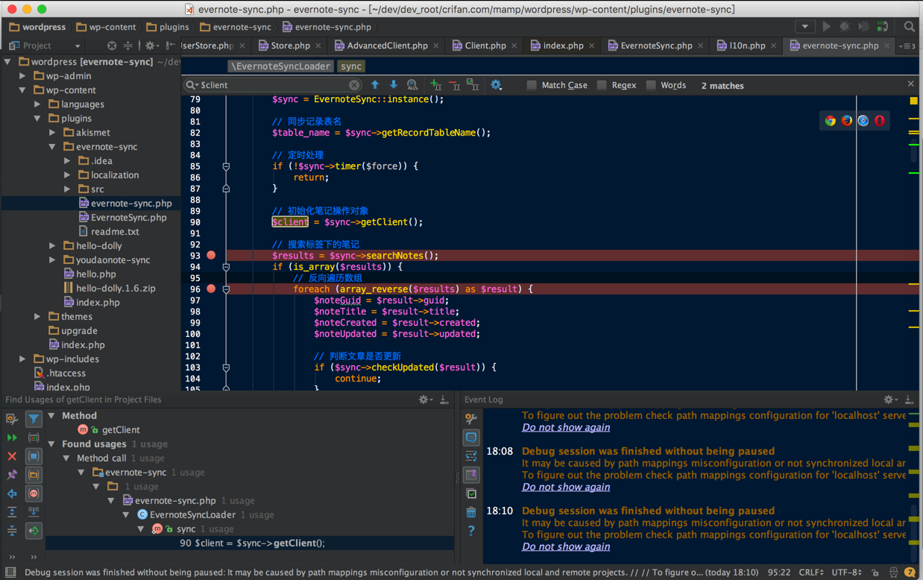The height and width of the screenshot is (580, 923).
Task: Open the UTF-8 encoding dropdown
Action: (x=847, y=573)
